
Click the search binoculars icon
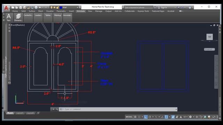(155, 7)
